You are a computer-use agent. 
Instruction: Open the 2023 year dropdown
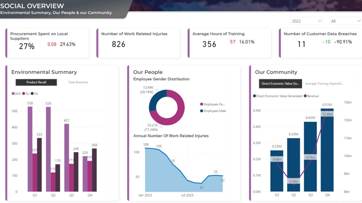click(307, 21)
